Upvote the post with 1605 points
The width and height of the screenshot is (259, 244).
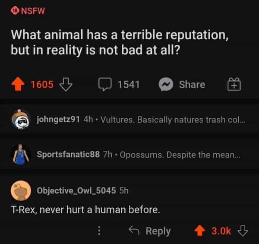coord(19,85)
